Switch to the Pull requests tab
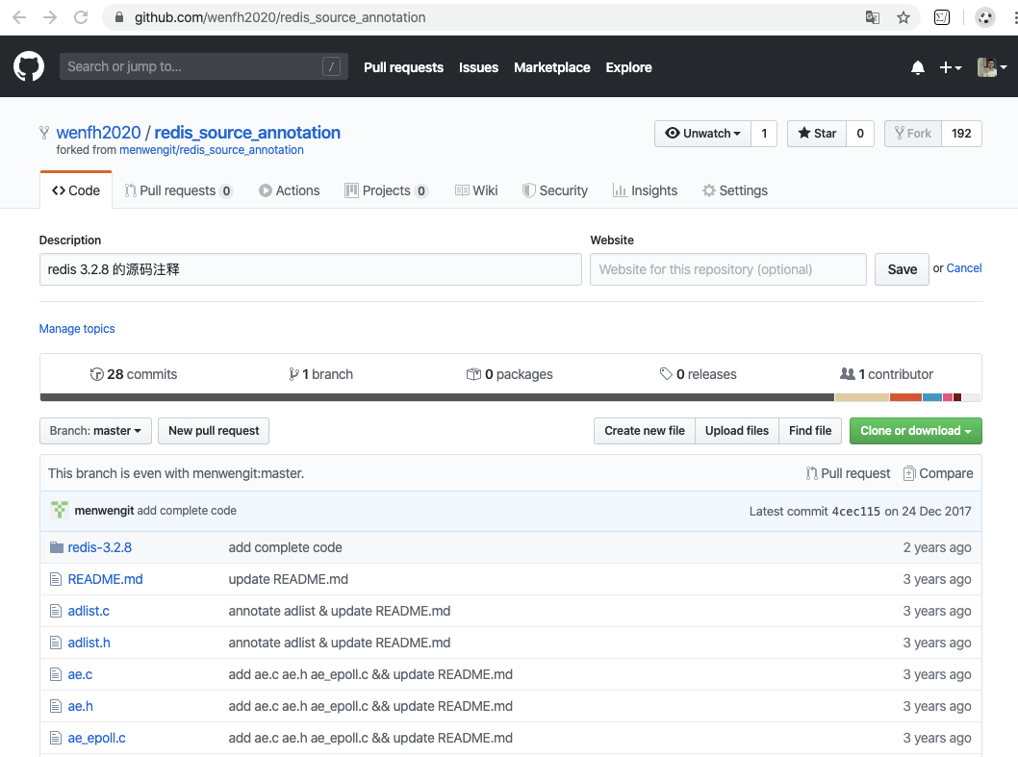 (x=178, y=189)
